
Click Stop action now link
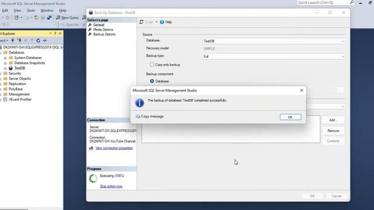[x=111, y=186]
